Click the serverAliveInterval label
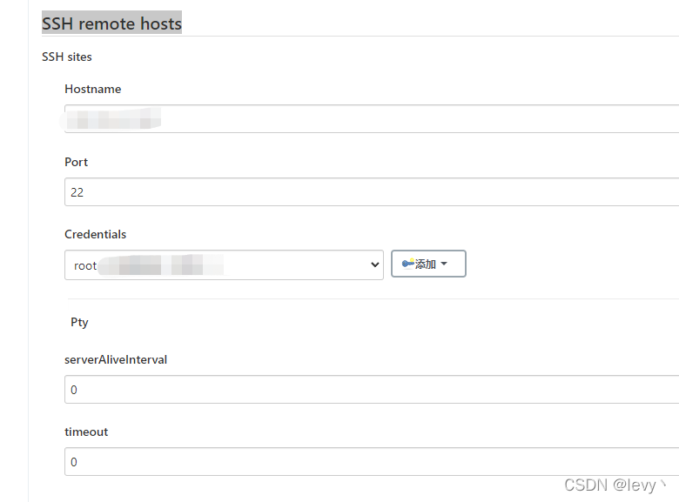679x502 pixels. (116, 359)
